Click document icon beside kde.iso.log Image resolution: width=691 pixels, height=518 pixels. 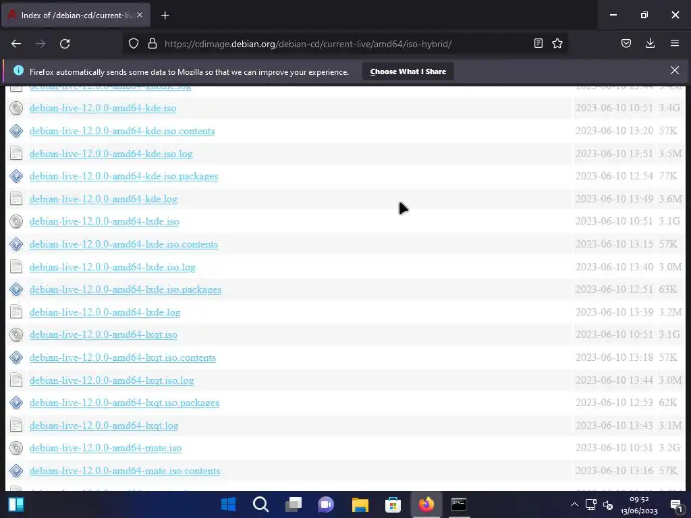coord(16,153)
